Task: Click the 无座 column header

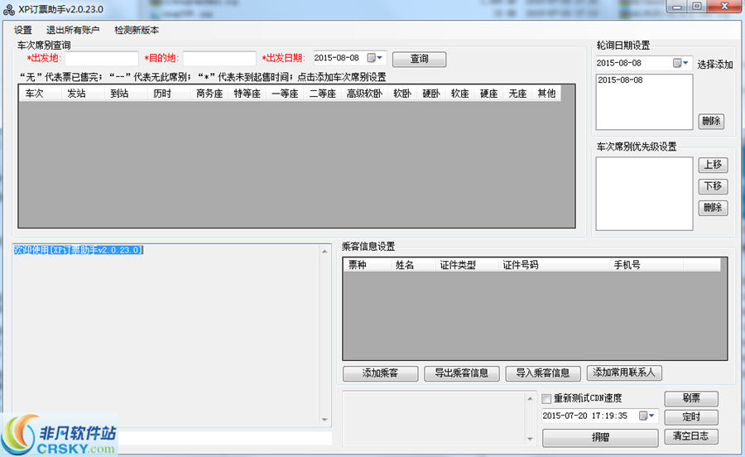Action: coord(517,93)
